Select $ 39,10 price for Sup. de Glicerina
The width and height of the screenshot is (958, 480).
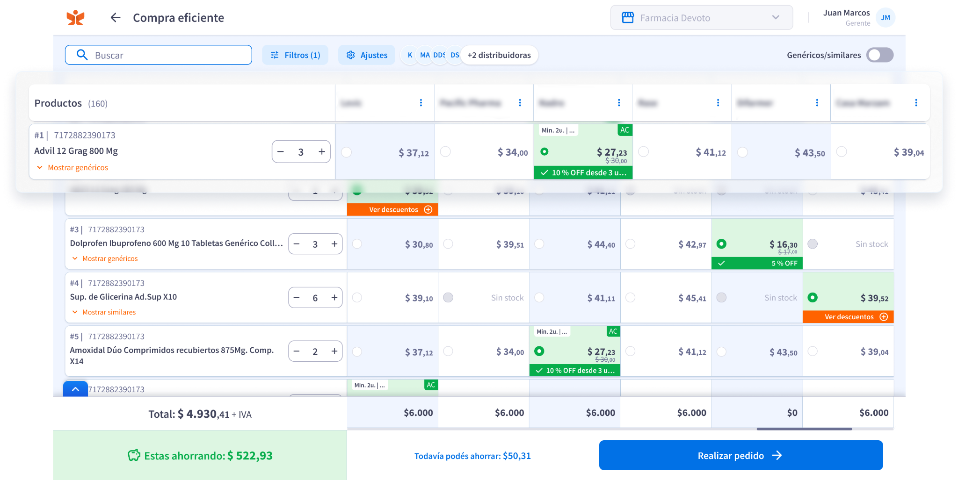click(x=357, y=297)
